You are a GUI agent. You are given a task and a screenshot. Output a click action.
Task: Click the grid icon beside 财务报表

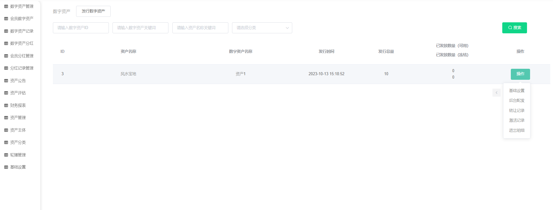click(6, 105)
